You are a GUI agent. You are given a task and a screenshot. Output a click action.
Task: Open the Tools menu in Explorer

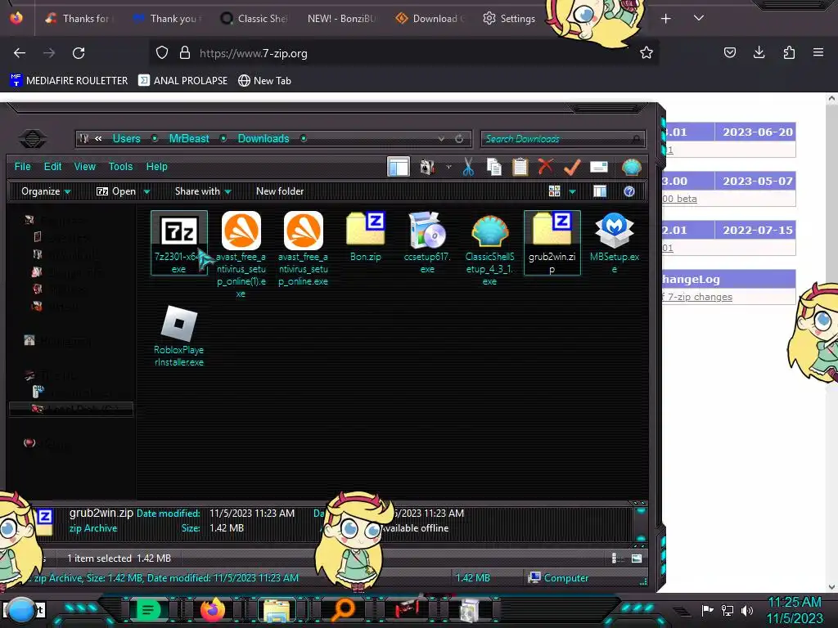pos(121,167)
